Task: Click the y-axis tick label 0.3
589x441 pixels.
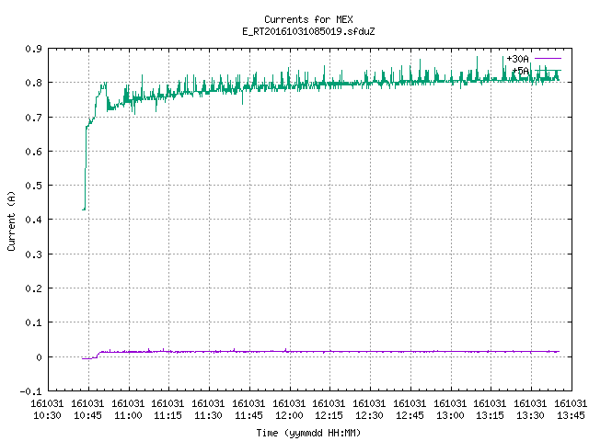Action: point(33,254)
